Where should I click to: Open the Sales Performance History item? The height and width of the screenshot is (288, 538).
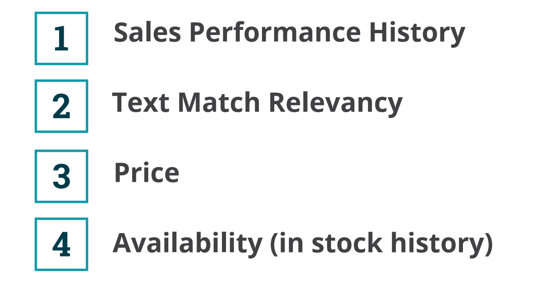(290, 34)
